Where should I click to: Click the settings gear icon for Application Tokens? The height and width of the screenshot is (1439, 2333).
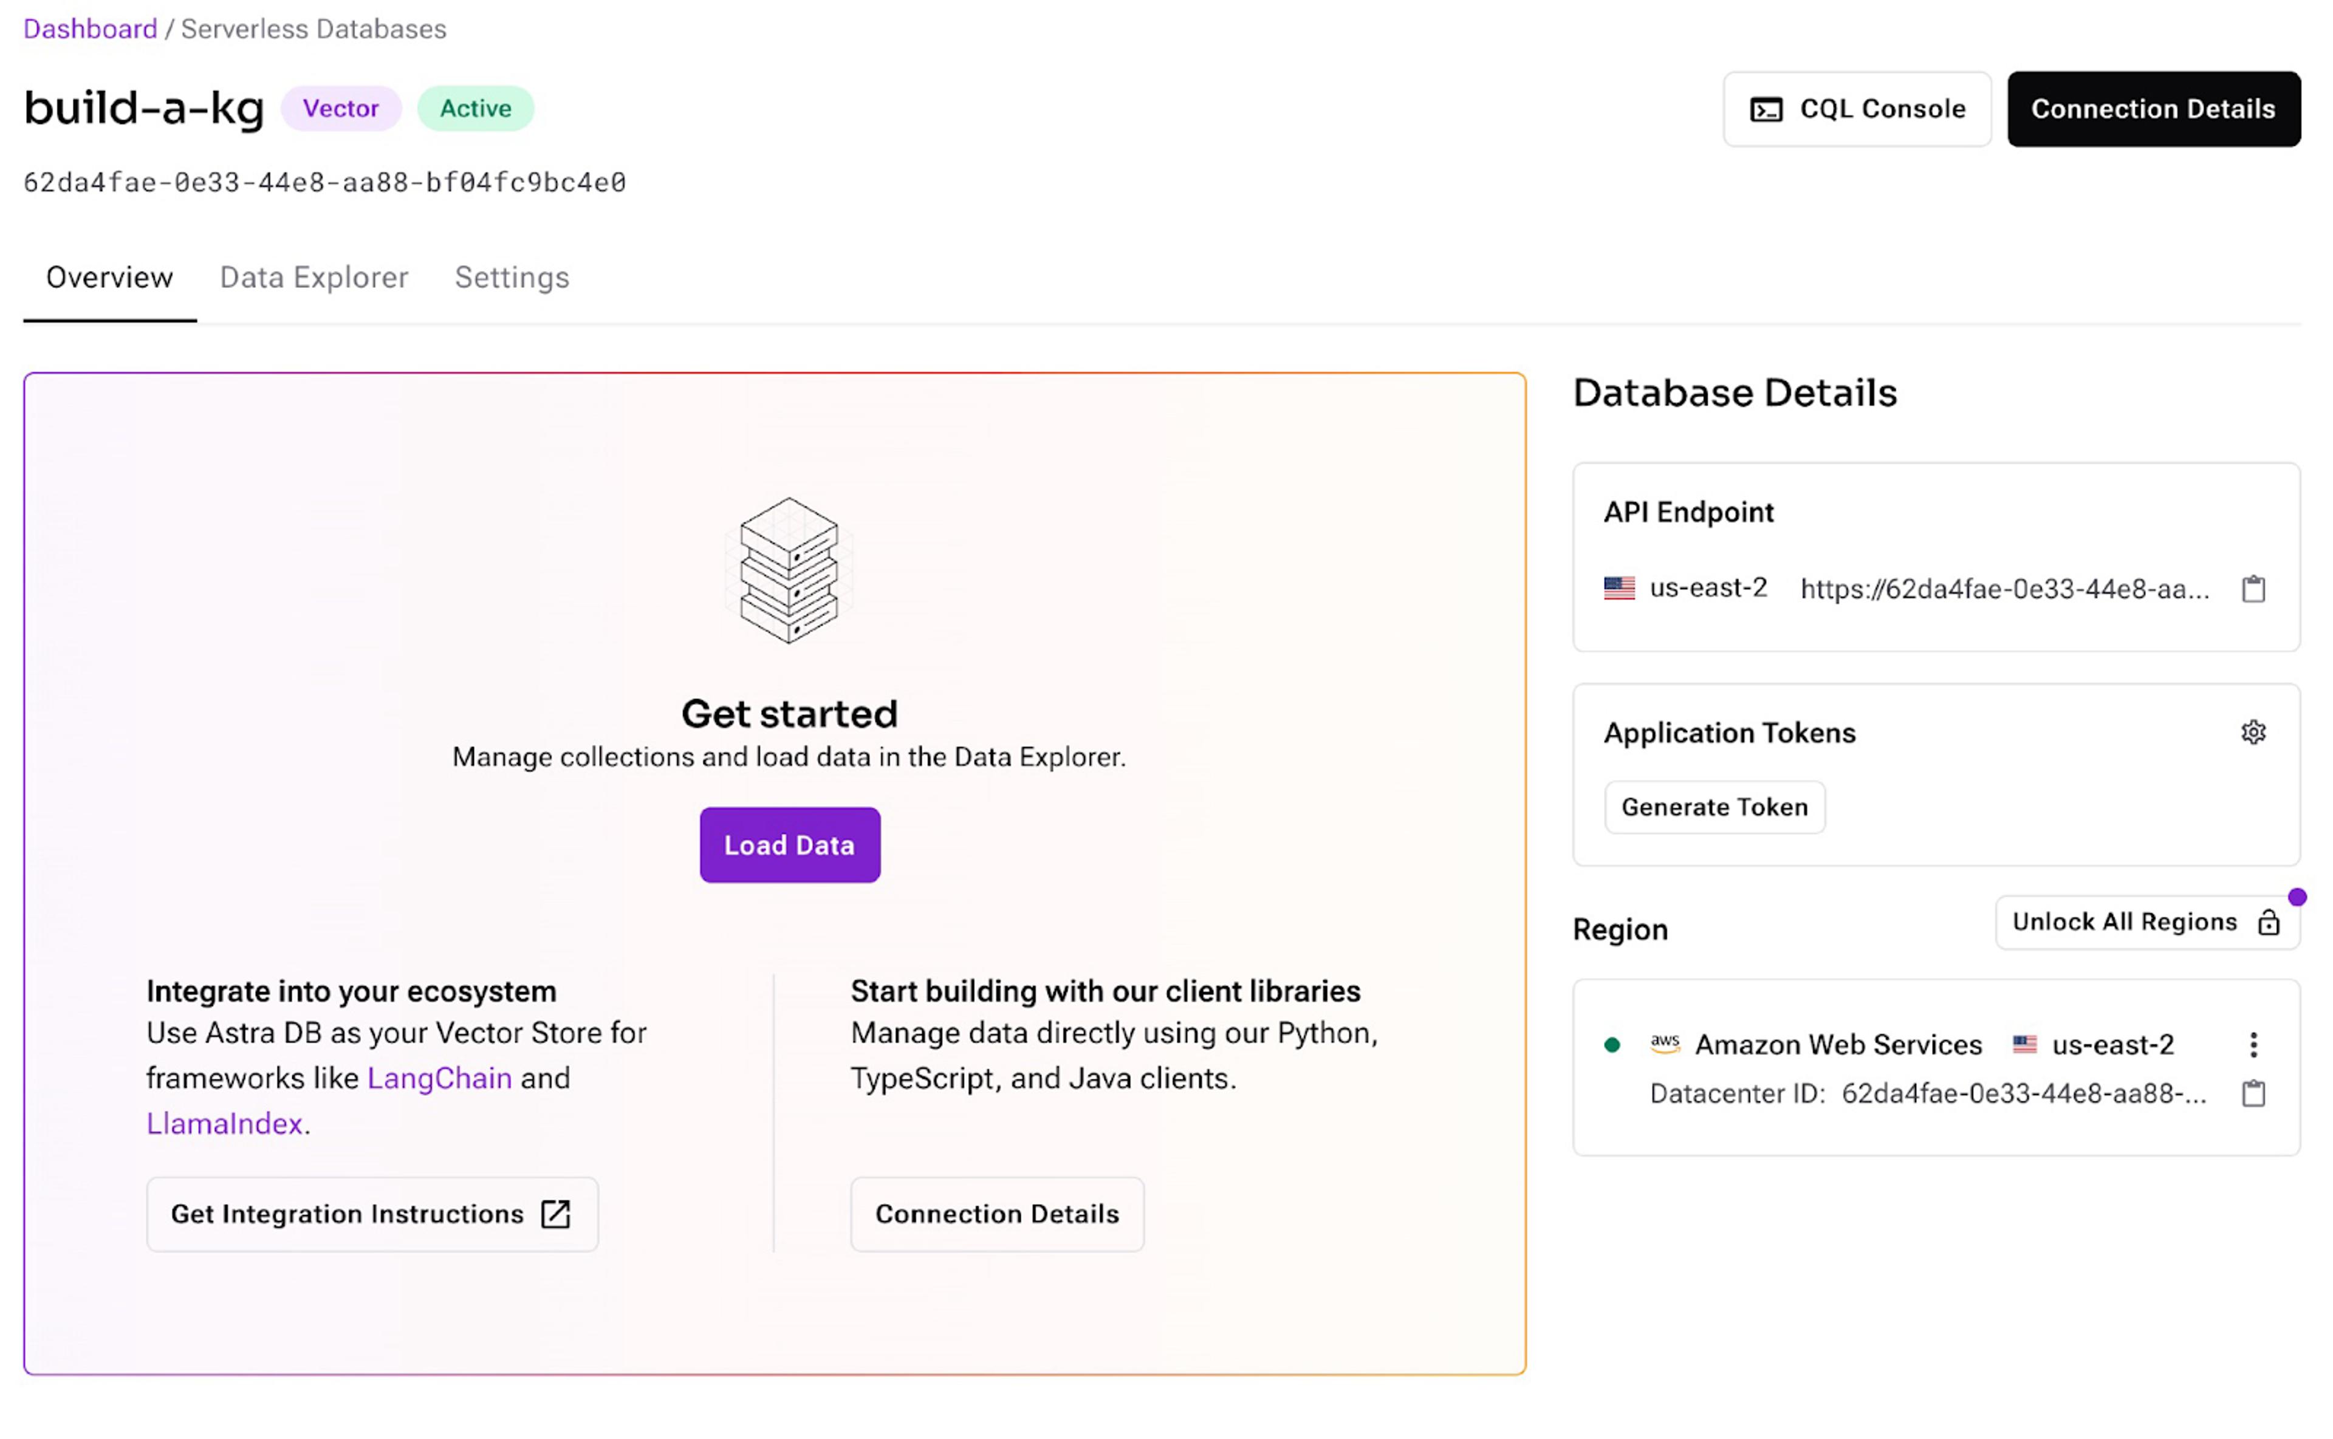tap(2253, 731)
